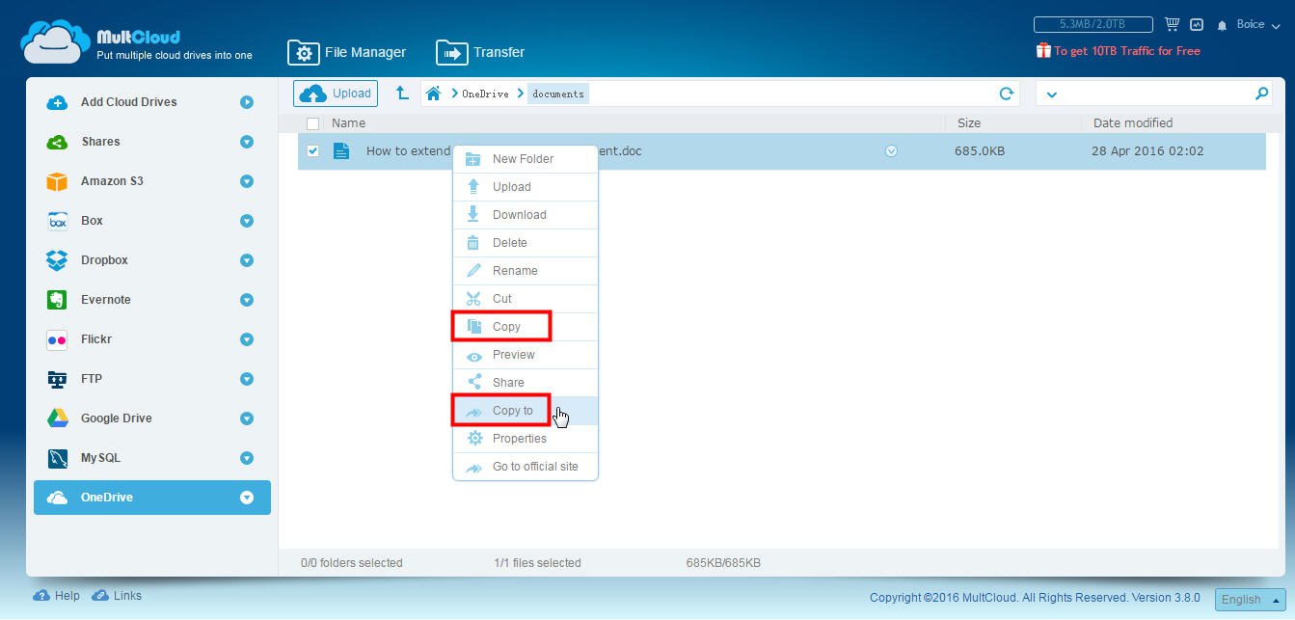This screenshot has height=620, width=1295.
Task: Click the Box drive icon
Action: pyautogui.click(x=57, y=221)
